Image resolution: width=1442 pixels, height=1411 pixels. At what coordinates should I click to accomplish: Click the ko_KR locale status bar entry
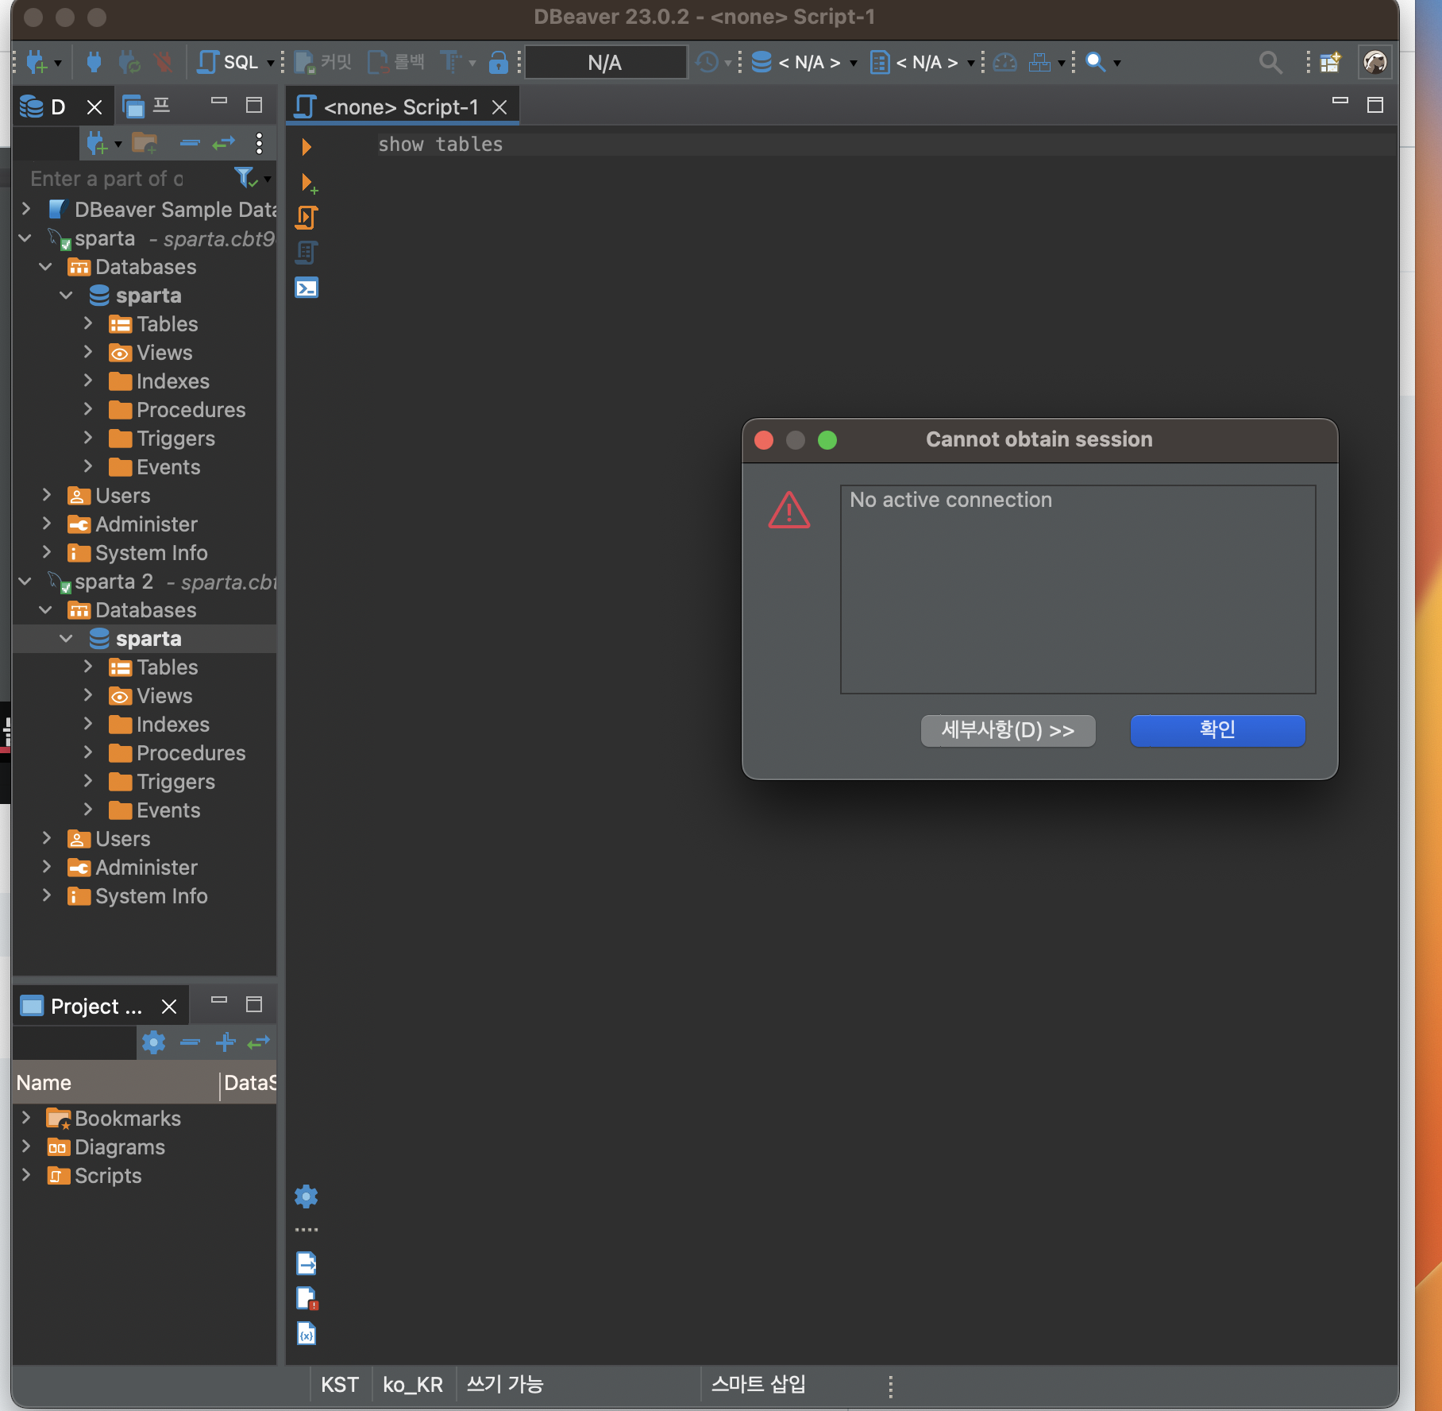pyautogui.click(x=413, y=1385)
